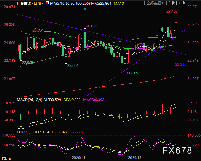Screen dimensions: 201x161
Task: Click the 现货白银 instrument name
Action: click(24, 3)
